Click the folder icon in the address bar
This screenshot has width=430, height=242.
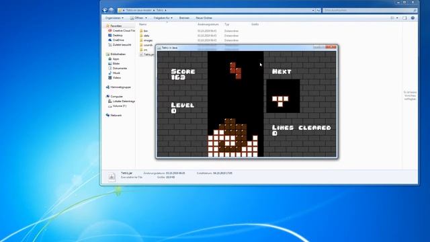(120, 10)
